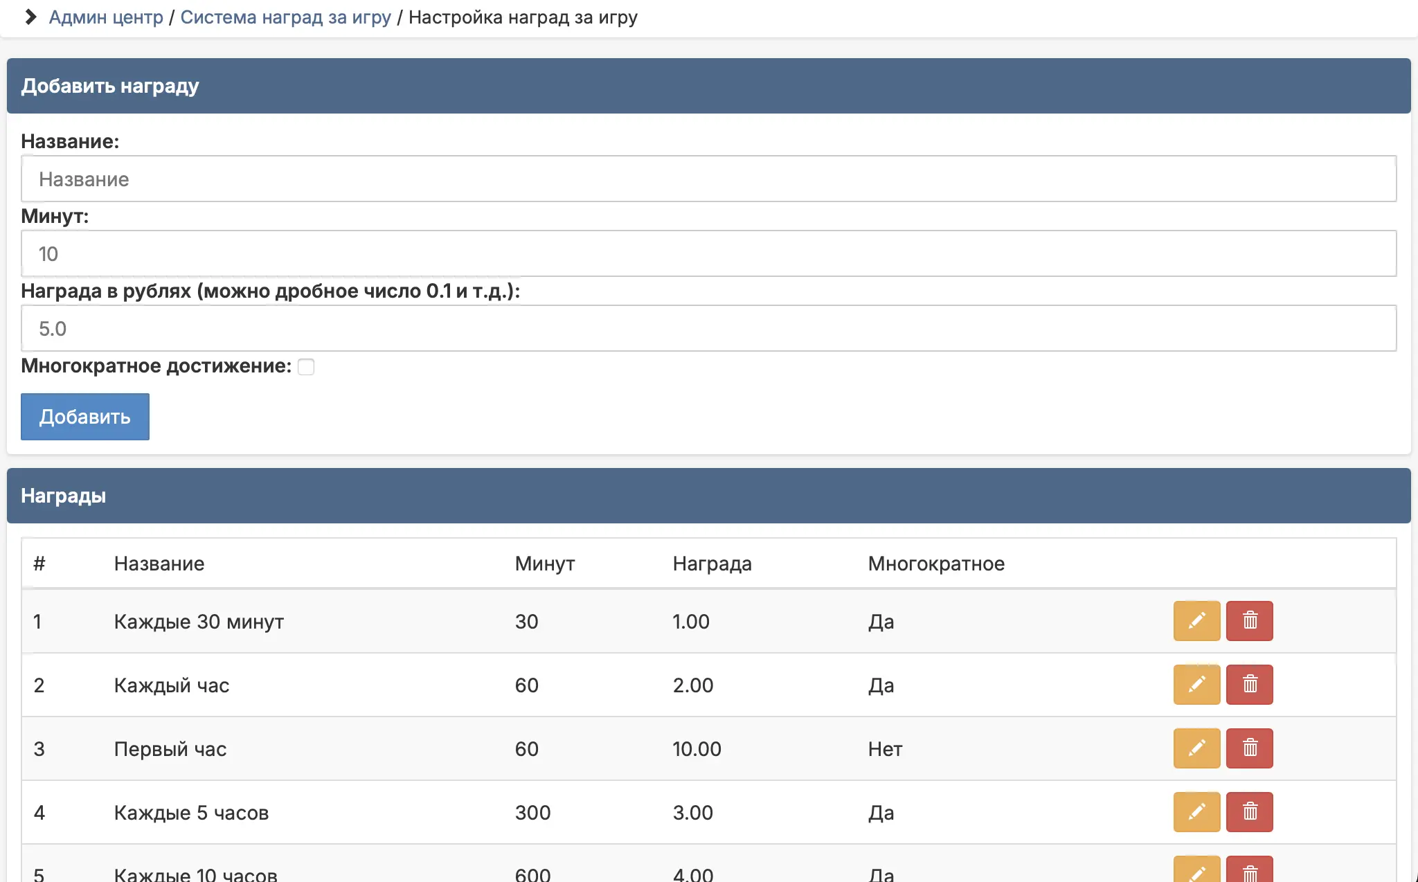The height and width of the screenshot is (882, 1418).
Task: Focus the 'Название' input field
Action: [709, 179]
